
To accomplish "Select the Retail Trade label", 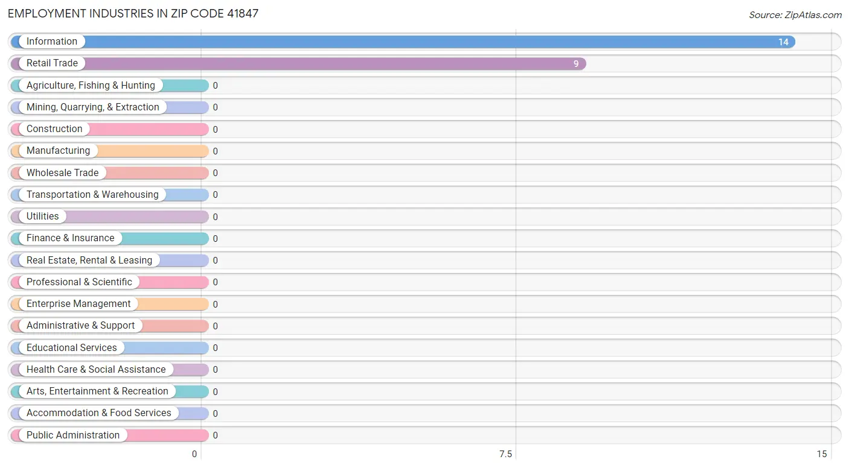I will coord(52,63).
